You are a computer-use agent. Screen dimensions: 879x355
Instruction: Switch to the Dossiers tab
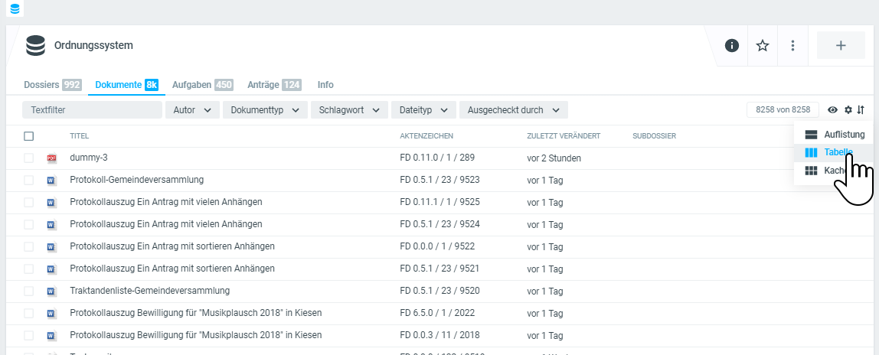click(52, 85)
